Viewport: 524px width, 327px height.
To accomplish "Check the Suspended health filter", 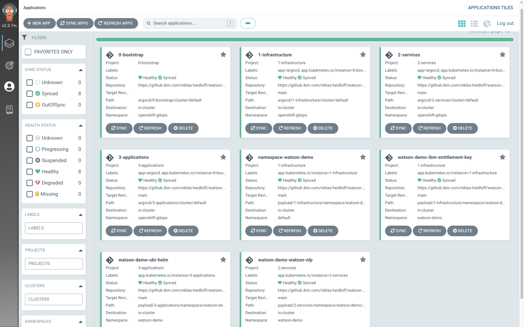I will coord(30,160).
